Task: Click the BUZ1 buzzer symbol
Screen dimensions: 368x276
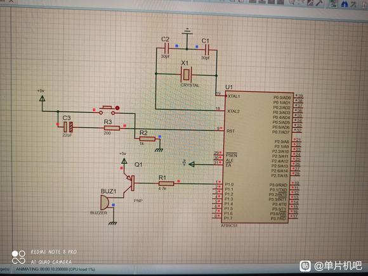Action: click(x=105, y=203)
